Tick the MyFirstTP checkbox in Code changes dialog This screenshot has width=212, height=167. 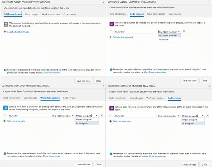[x=111, y=32]
